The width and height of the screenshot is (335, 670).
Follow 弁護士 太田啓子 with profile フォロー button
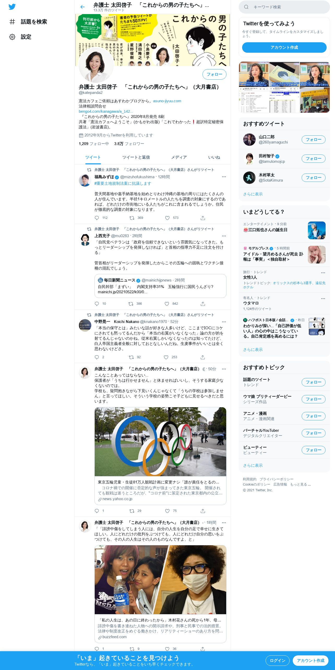point(214,74)
